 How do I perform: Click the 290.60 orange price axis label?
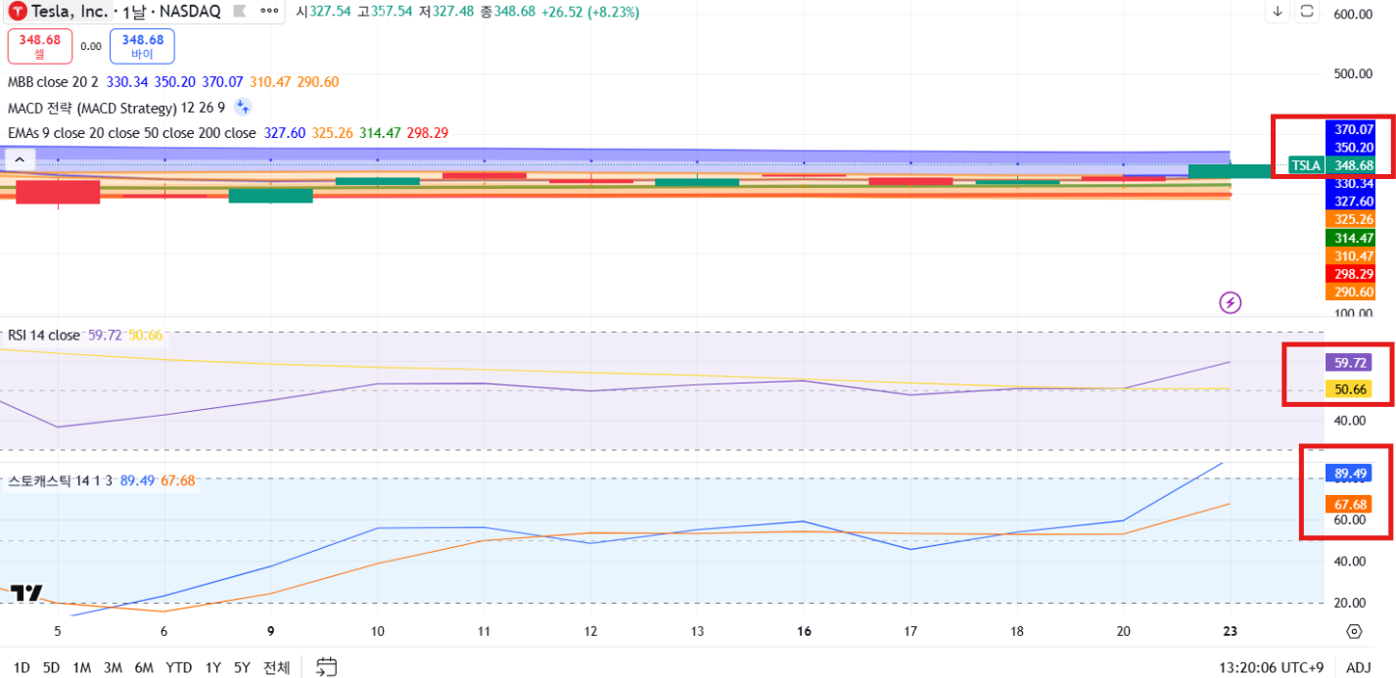coord(1351,292)
